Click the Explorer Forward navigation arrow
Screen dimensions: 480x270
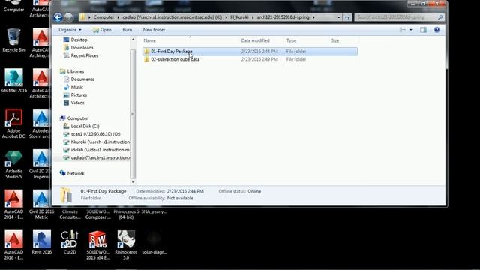tap(68, 17)
